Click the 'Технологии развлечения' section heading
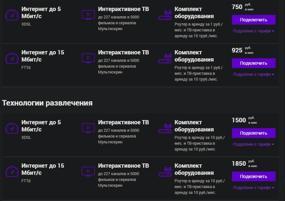The height and width of the screenshot is (201, 285). (x=47, y=103)
